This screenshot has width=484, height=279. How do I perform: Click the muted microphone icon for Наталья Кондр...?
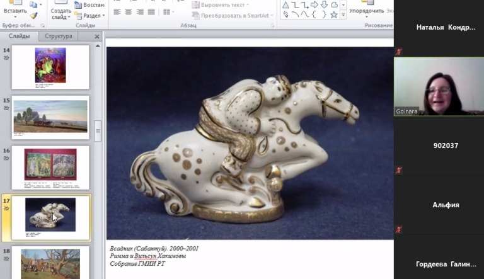coord(399,52)
